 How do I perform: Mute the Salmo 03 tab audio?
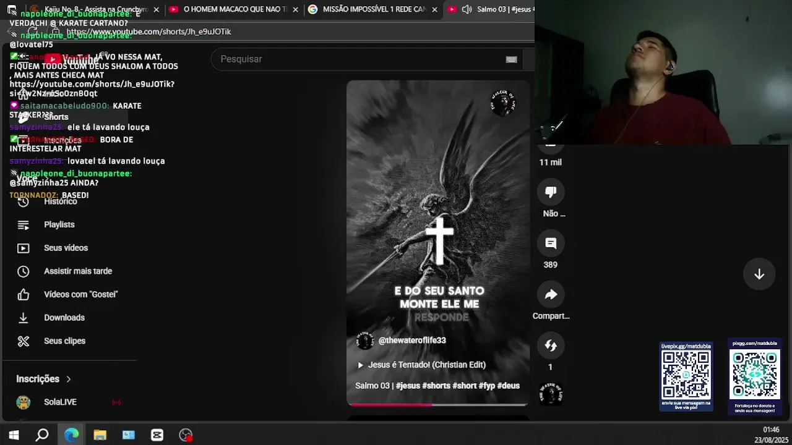(467, 9)
